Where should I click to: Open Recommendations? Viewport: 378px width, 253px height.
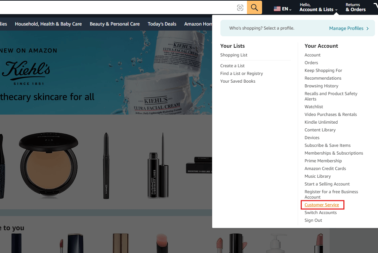[323, 78]
